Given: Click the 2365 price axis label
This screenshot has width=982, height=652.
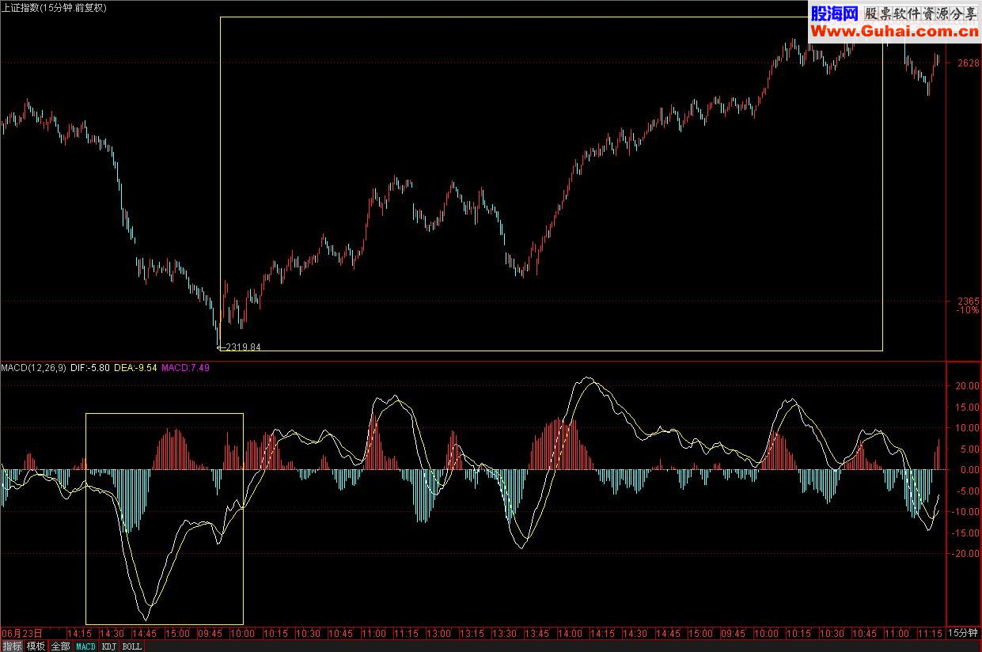Looking at the screenshot, I should point(968,301).
